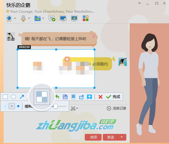169x144 pixels.
Task: Select the arrow drawing tool
Action: [22, 97]
